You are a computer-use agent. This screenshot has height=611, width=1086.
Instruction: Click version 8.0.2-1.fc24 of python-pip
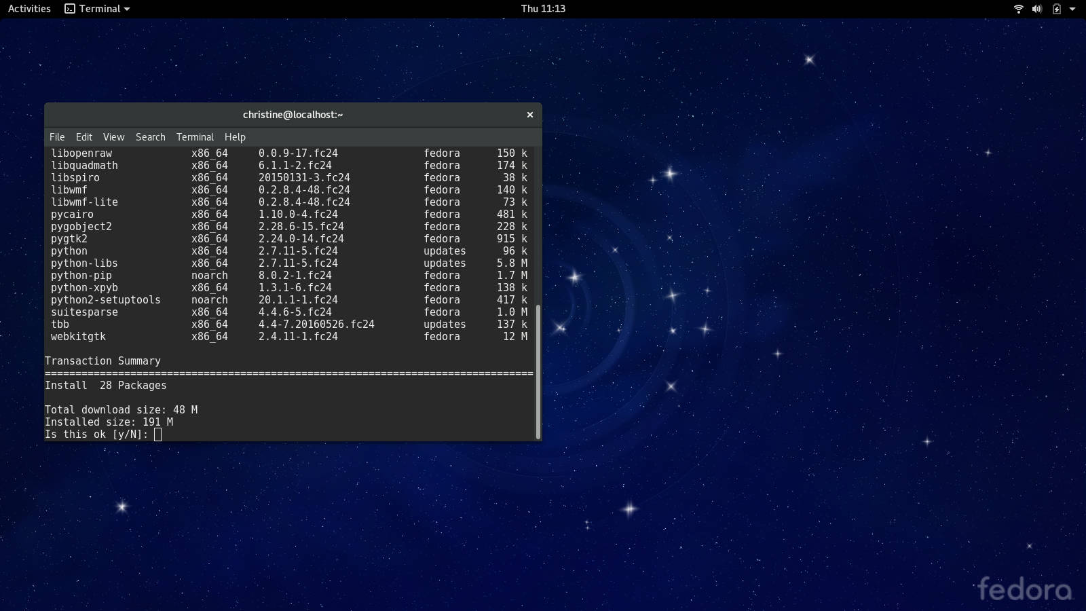click(x=295, y=276)
